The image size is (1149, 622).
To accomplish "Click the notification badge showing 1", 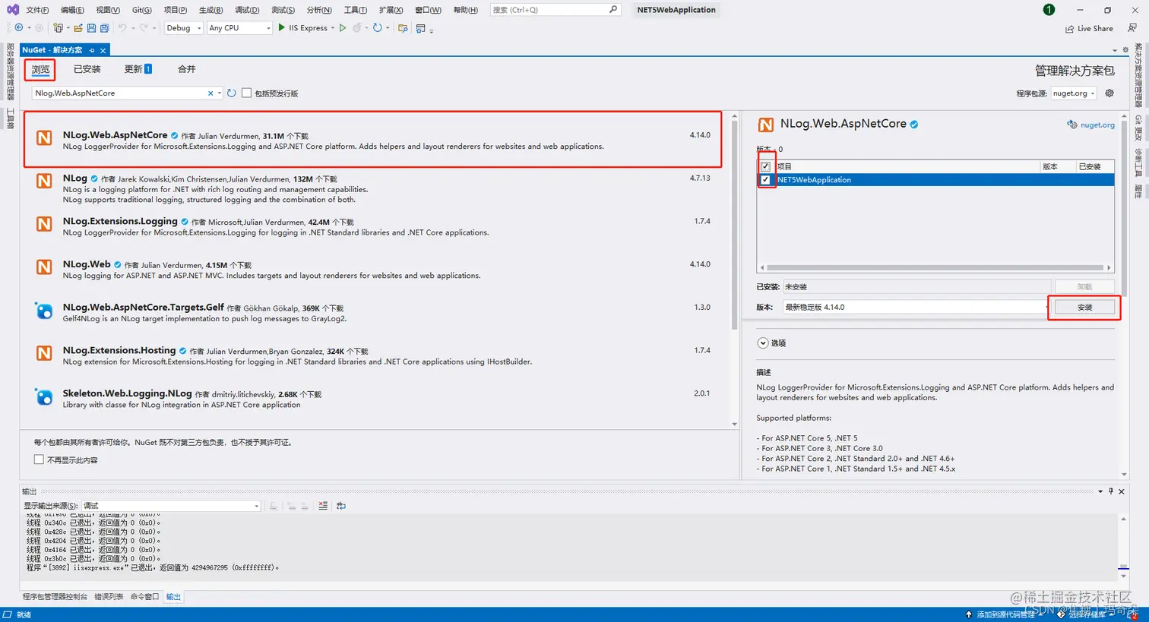I will coord(1049,10).
